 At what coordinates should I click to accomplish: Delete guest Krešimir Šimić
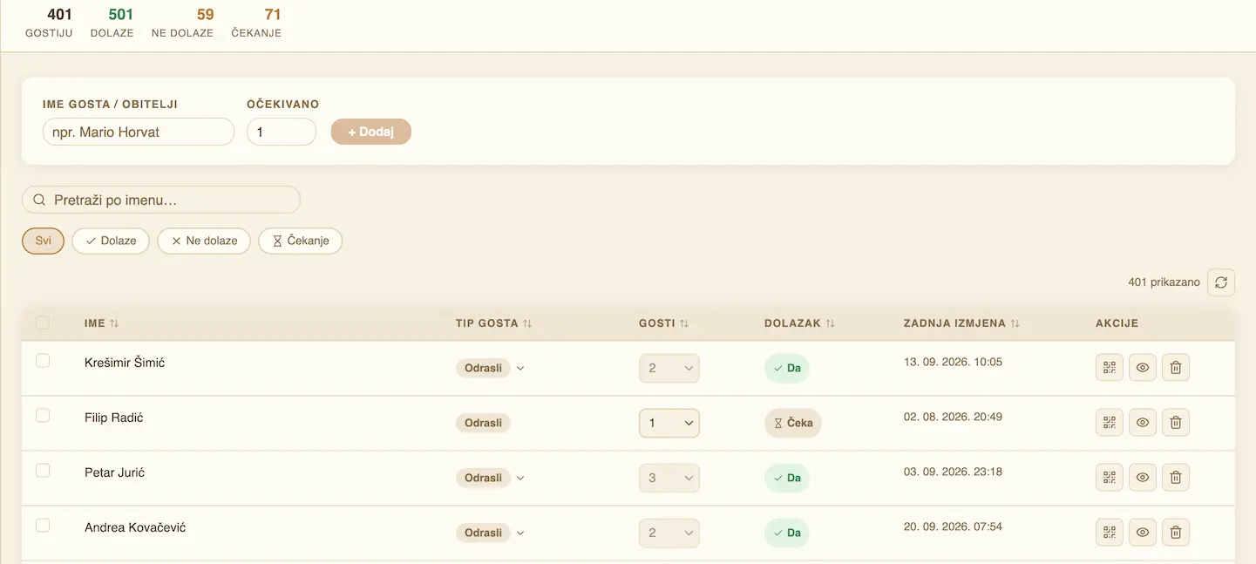click(x=1176, y=368)
